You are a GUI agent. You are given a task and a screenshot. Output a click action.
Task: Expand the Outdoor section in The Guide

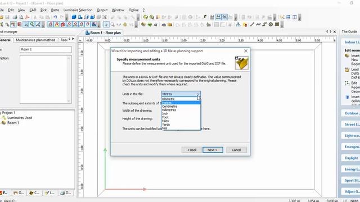tap(351, 113)
